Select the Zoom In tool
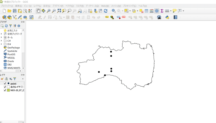Screen dimensions: 216x123 [49, 11]
